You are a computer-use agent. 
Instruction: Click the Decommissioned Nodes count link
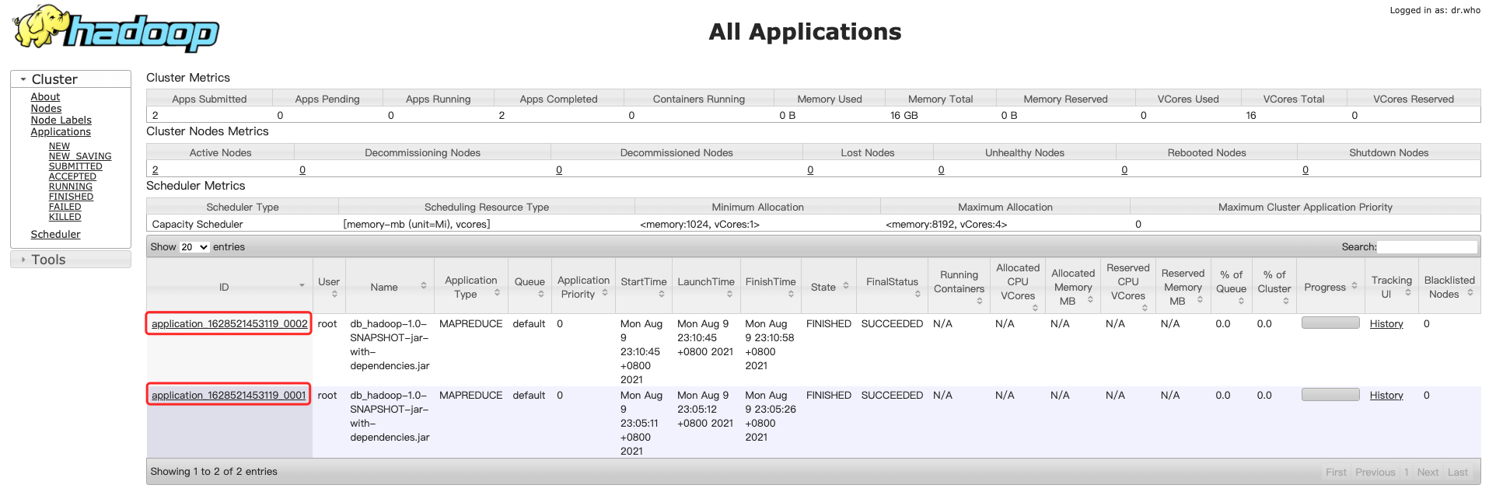559,169
